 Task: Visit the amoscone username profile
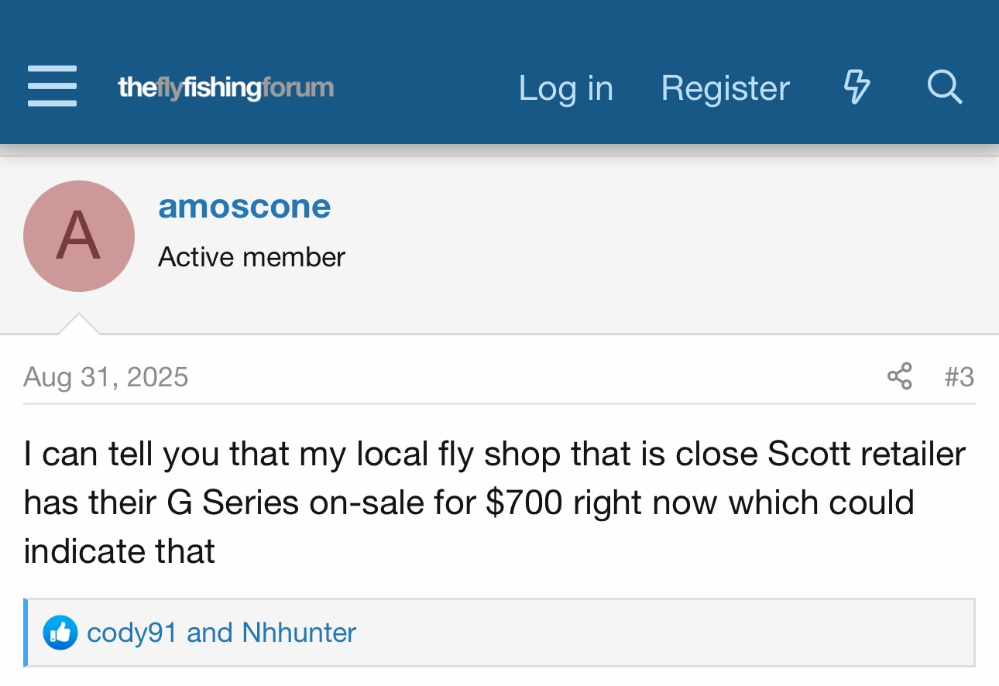tap(244, 206)
